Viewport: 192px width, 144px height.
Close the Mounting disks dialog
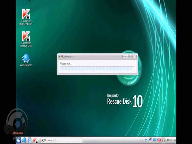pyautogui.click(x=134, y=56)
